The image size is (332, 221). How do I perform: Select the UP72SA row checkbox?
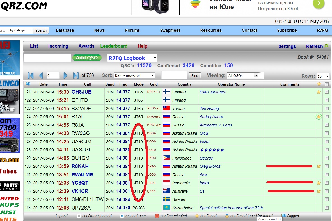pos(327,208)
